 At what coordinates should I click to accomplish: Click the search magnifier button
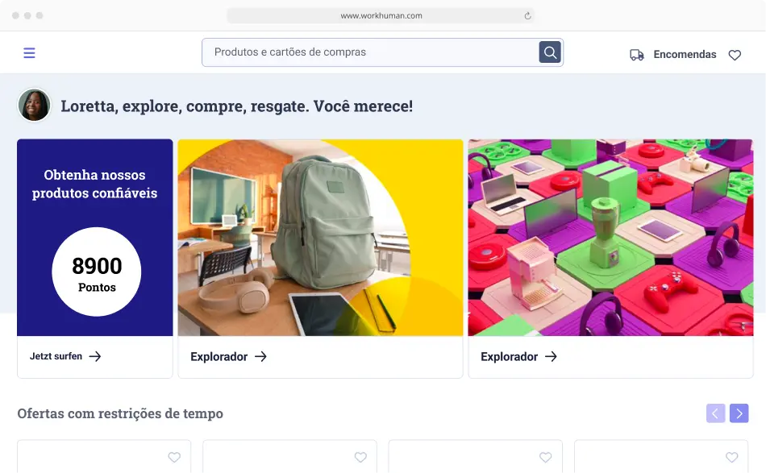pos(550,52)
